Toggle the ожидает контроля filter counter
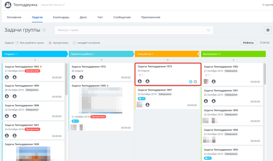 coord(74,43)
